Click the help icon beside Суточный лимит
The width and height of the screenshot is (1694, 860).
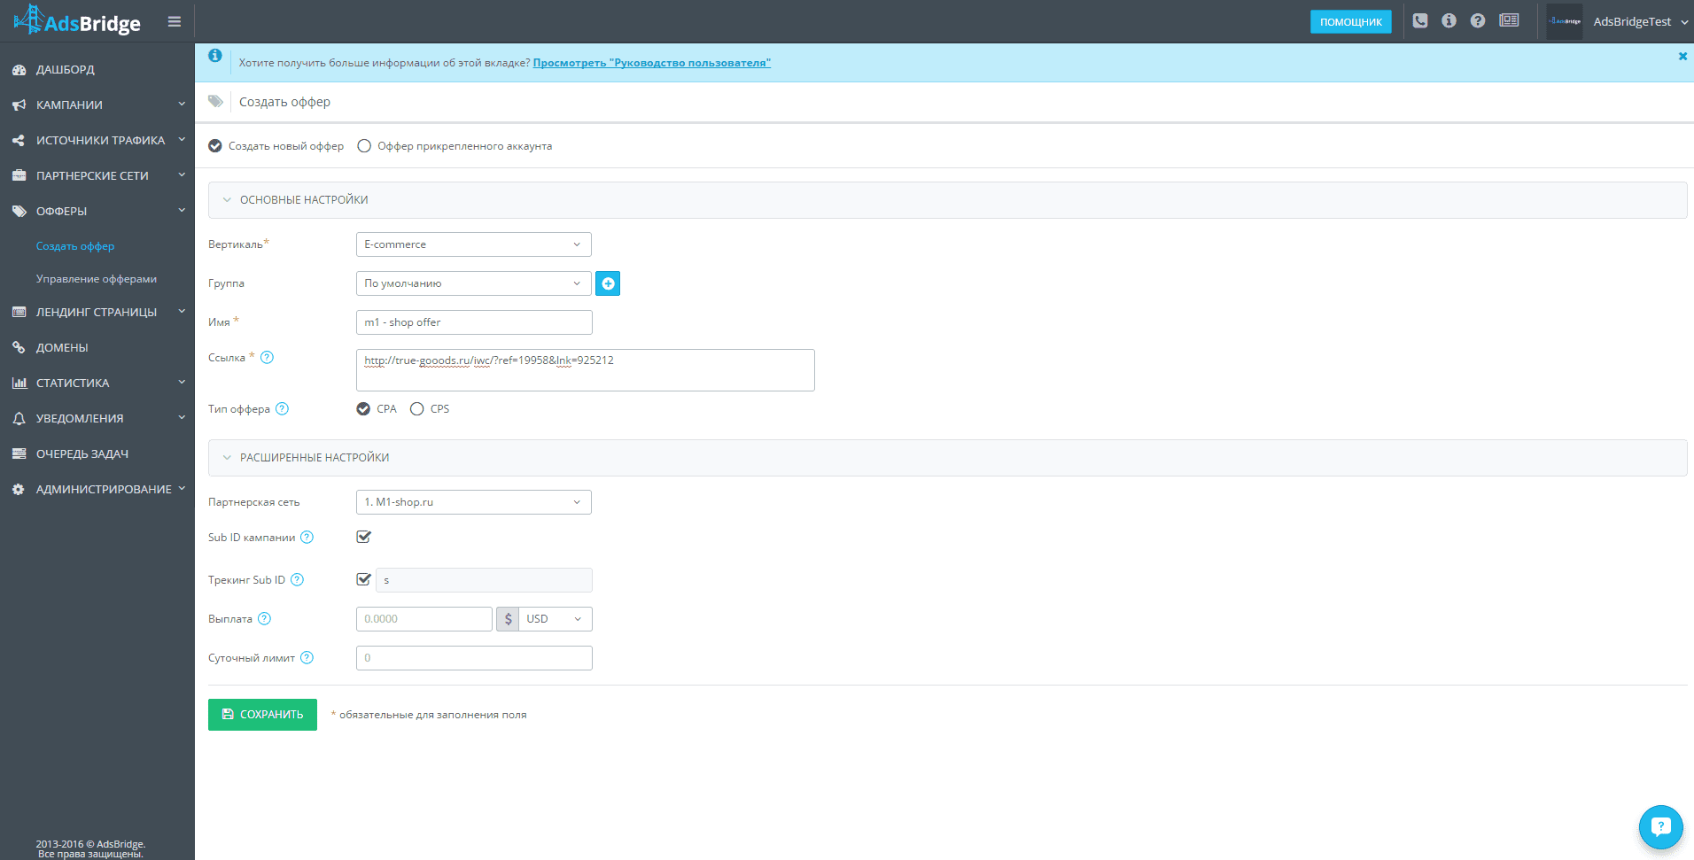(307, 658)
